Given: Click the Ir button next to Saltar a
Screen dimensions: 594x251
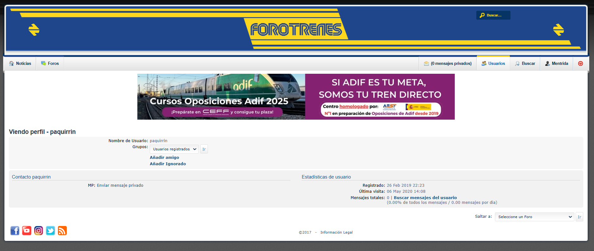Looking at the screenshot, I should tap(579, 217).
